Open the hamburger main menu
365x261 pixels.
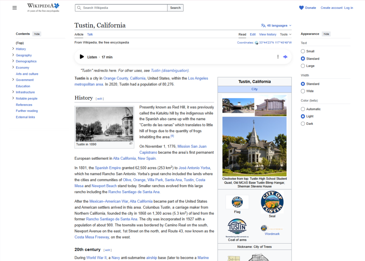(14, 8)
